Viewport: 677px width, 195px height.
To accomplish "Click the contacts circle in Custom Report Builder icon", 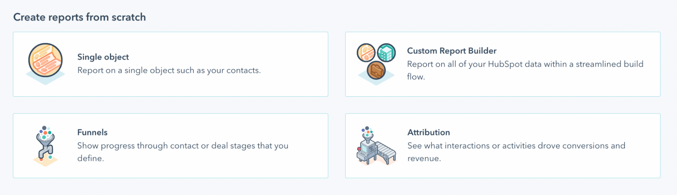I will 366,52.
